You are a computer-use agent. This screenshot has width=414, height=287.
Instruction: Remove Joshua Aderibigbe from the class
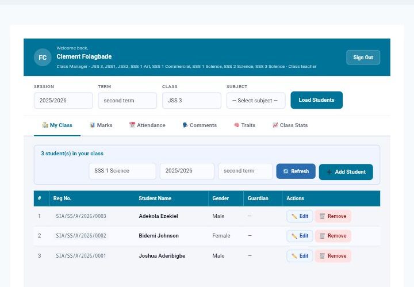[x=333, y=256]
